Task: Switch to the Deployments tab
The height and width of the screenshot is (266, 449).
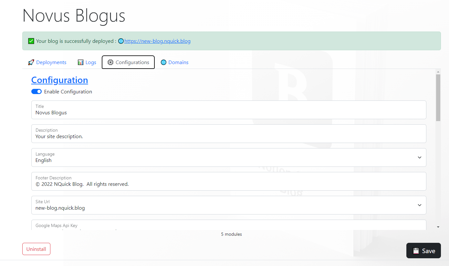Action: click(51, 62)
